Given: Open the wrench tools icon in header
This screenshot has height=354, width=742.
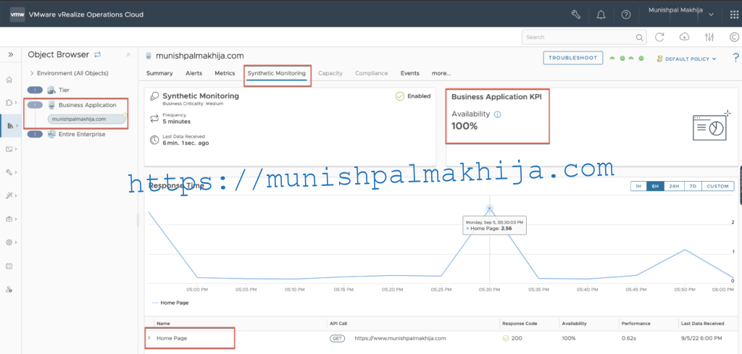Looking at the screenshot, I should coord(576,14).
